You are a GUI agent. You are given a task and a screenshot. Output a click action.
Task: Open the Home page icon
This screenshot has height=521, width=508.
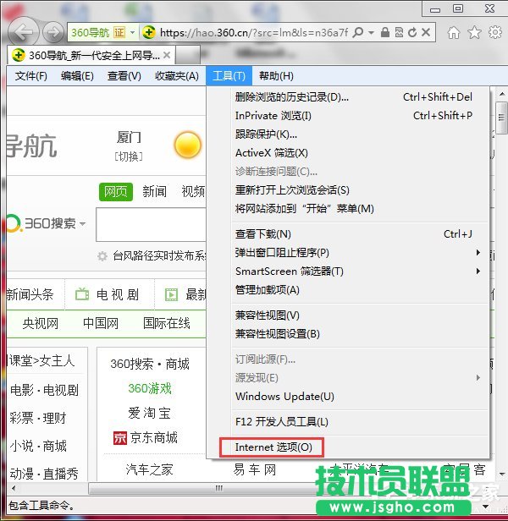(454, 32)
